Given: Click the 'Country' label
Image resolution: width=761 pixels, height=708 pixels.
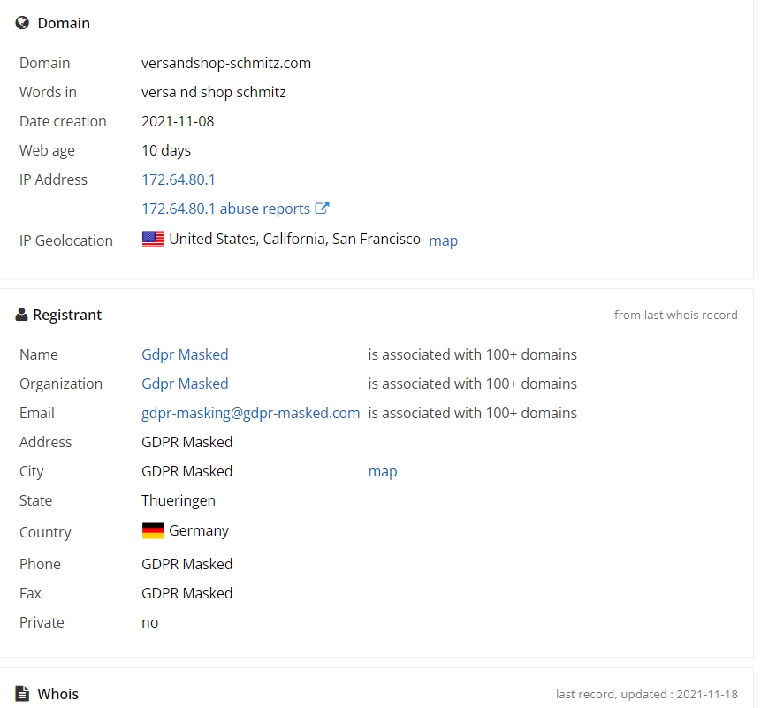Looking at the screenshot, I should click(x=45, y=533).
